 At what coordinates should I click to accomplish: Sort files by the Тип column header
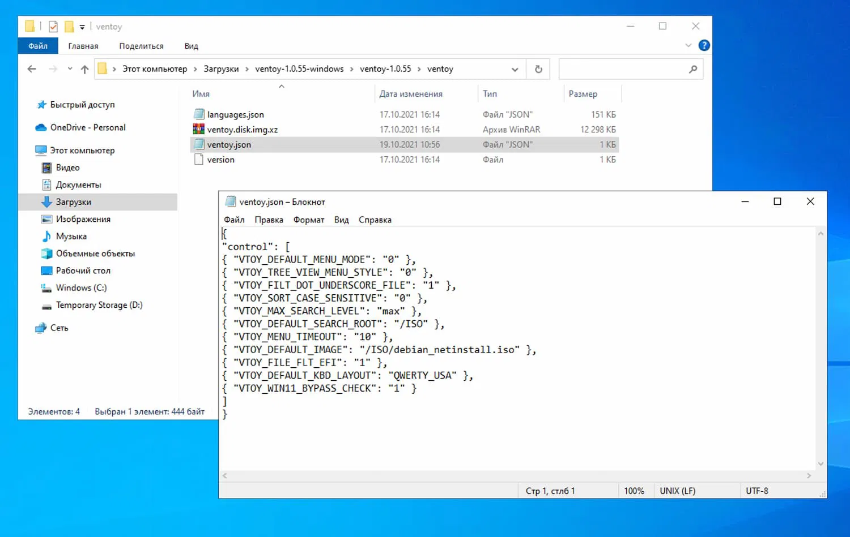click(x=490, y=94)
